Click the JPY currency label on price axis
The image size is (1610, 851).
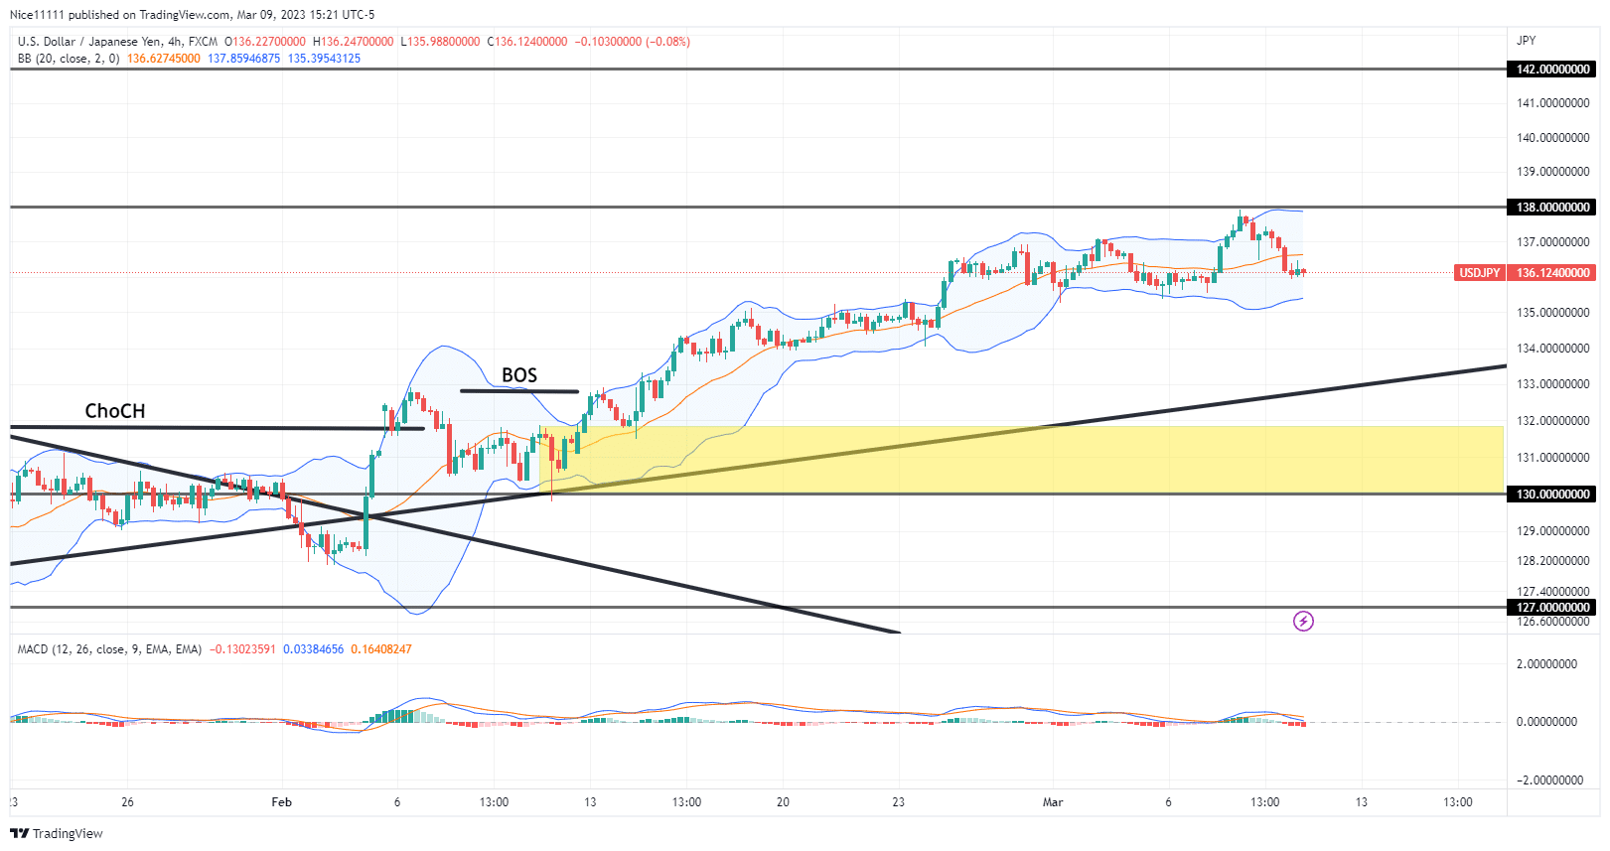[x=1527, y=41]
